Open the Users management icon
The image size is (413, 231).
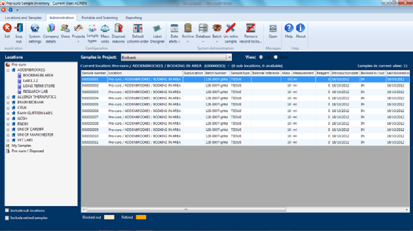click(x=66, y=31)
